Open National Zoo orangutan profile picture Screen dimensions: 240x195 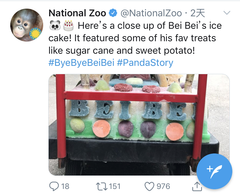(27, 25)
